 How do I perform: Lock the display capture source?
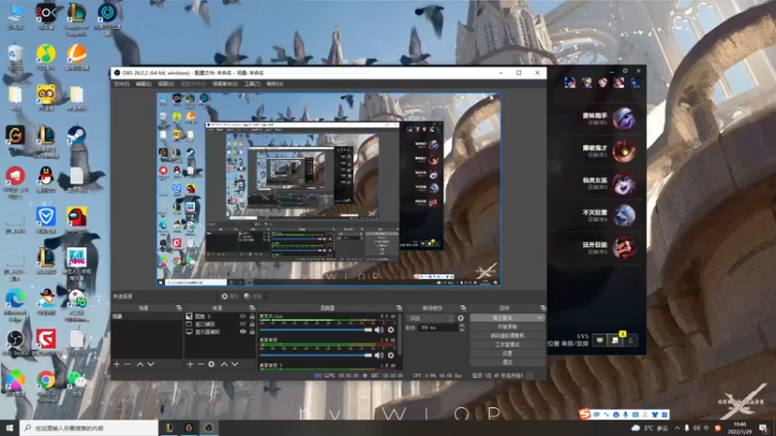pos(252,331)
